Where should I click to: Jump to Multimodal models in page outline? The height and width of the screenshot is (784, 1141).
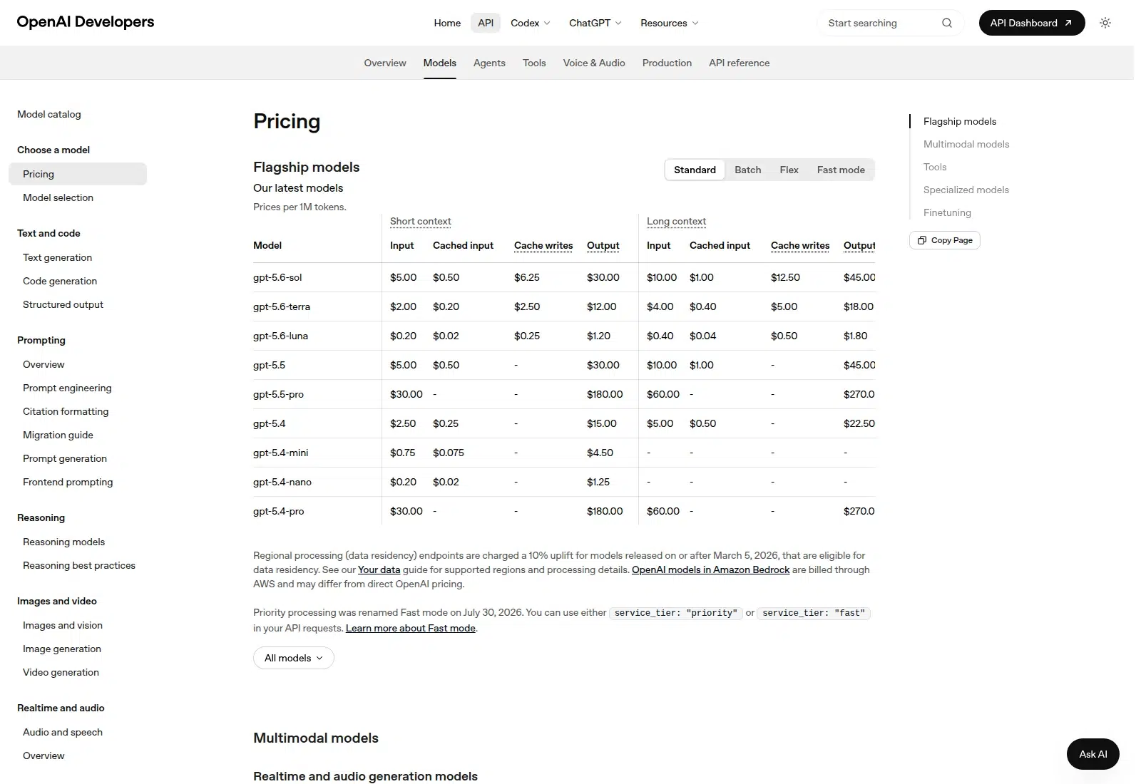coord(966,144)
